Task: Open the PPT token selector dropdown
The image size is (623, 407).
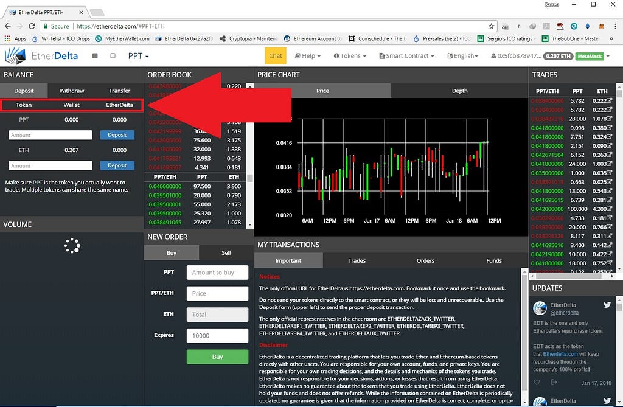Action: click(x=138, y=56)
